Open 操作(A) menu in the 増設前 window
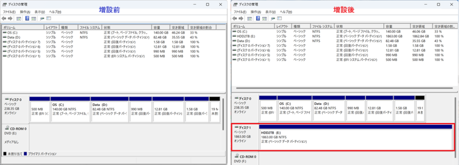 25,12
